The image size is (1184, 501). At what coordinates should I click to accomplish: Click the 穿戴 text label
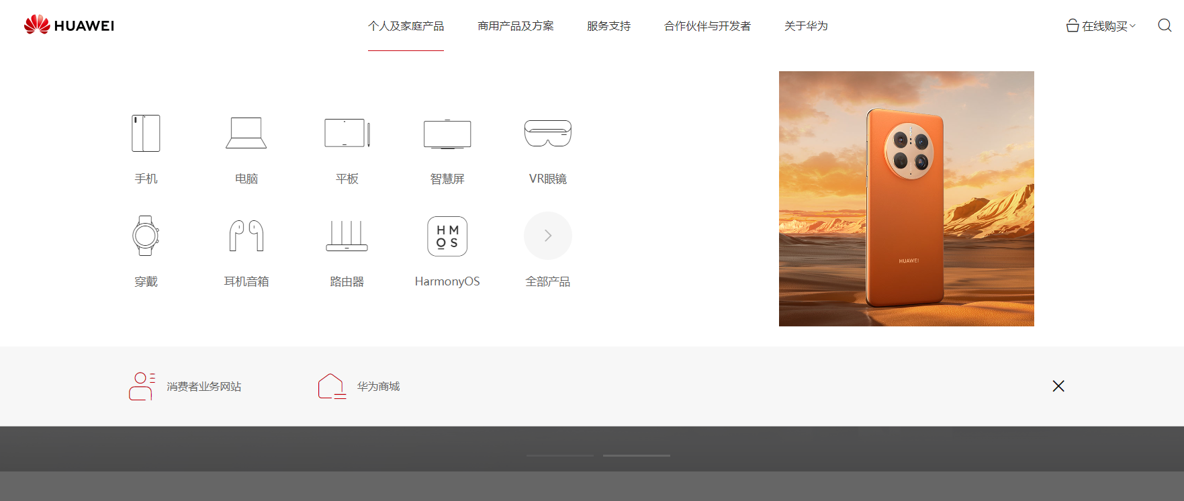pyautogui.click(x=146, y=281)
